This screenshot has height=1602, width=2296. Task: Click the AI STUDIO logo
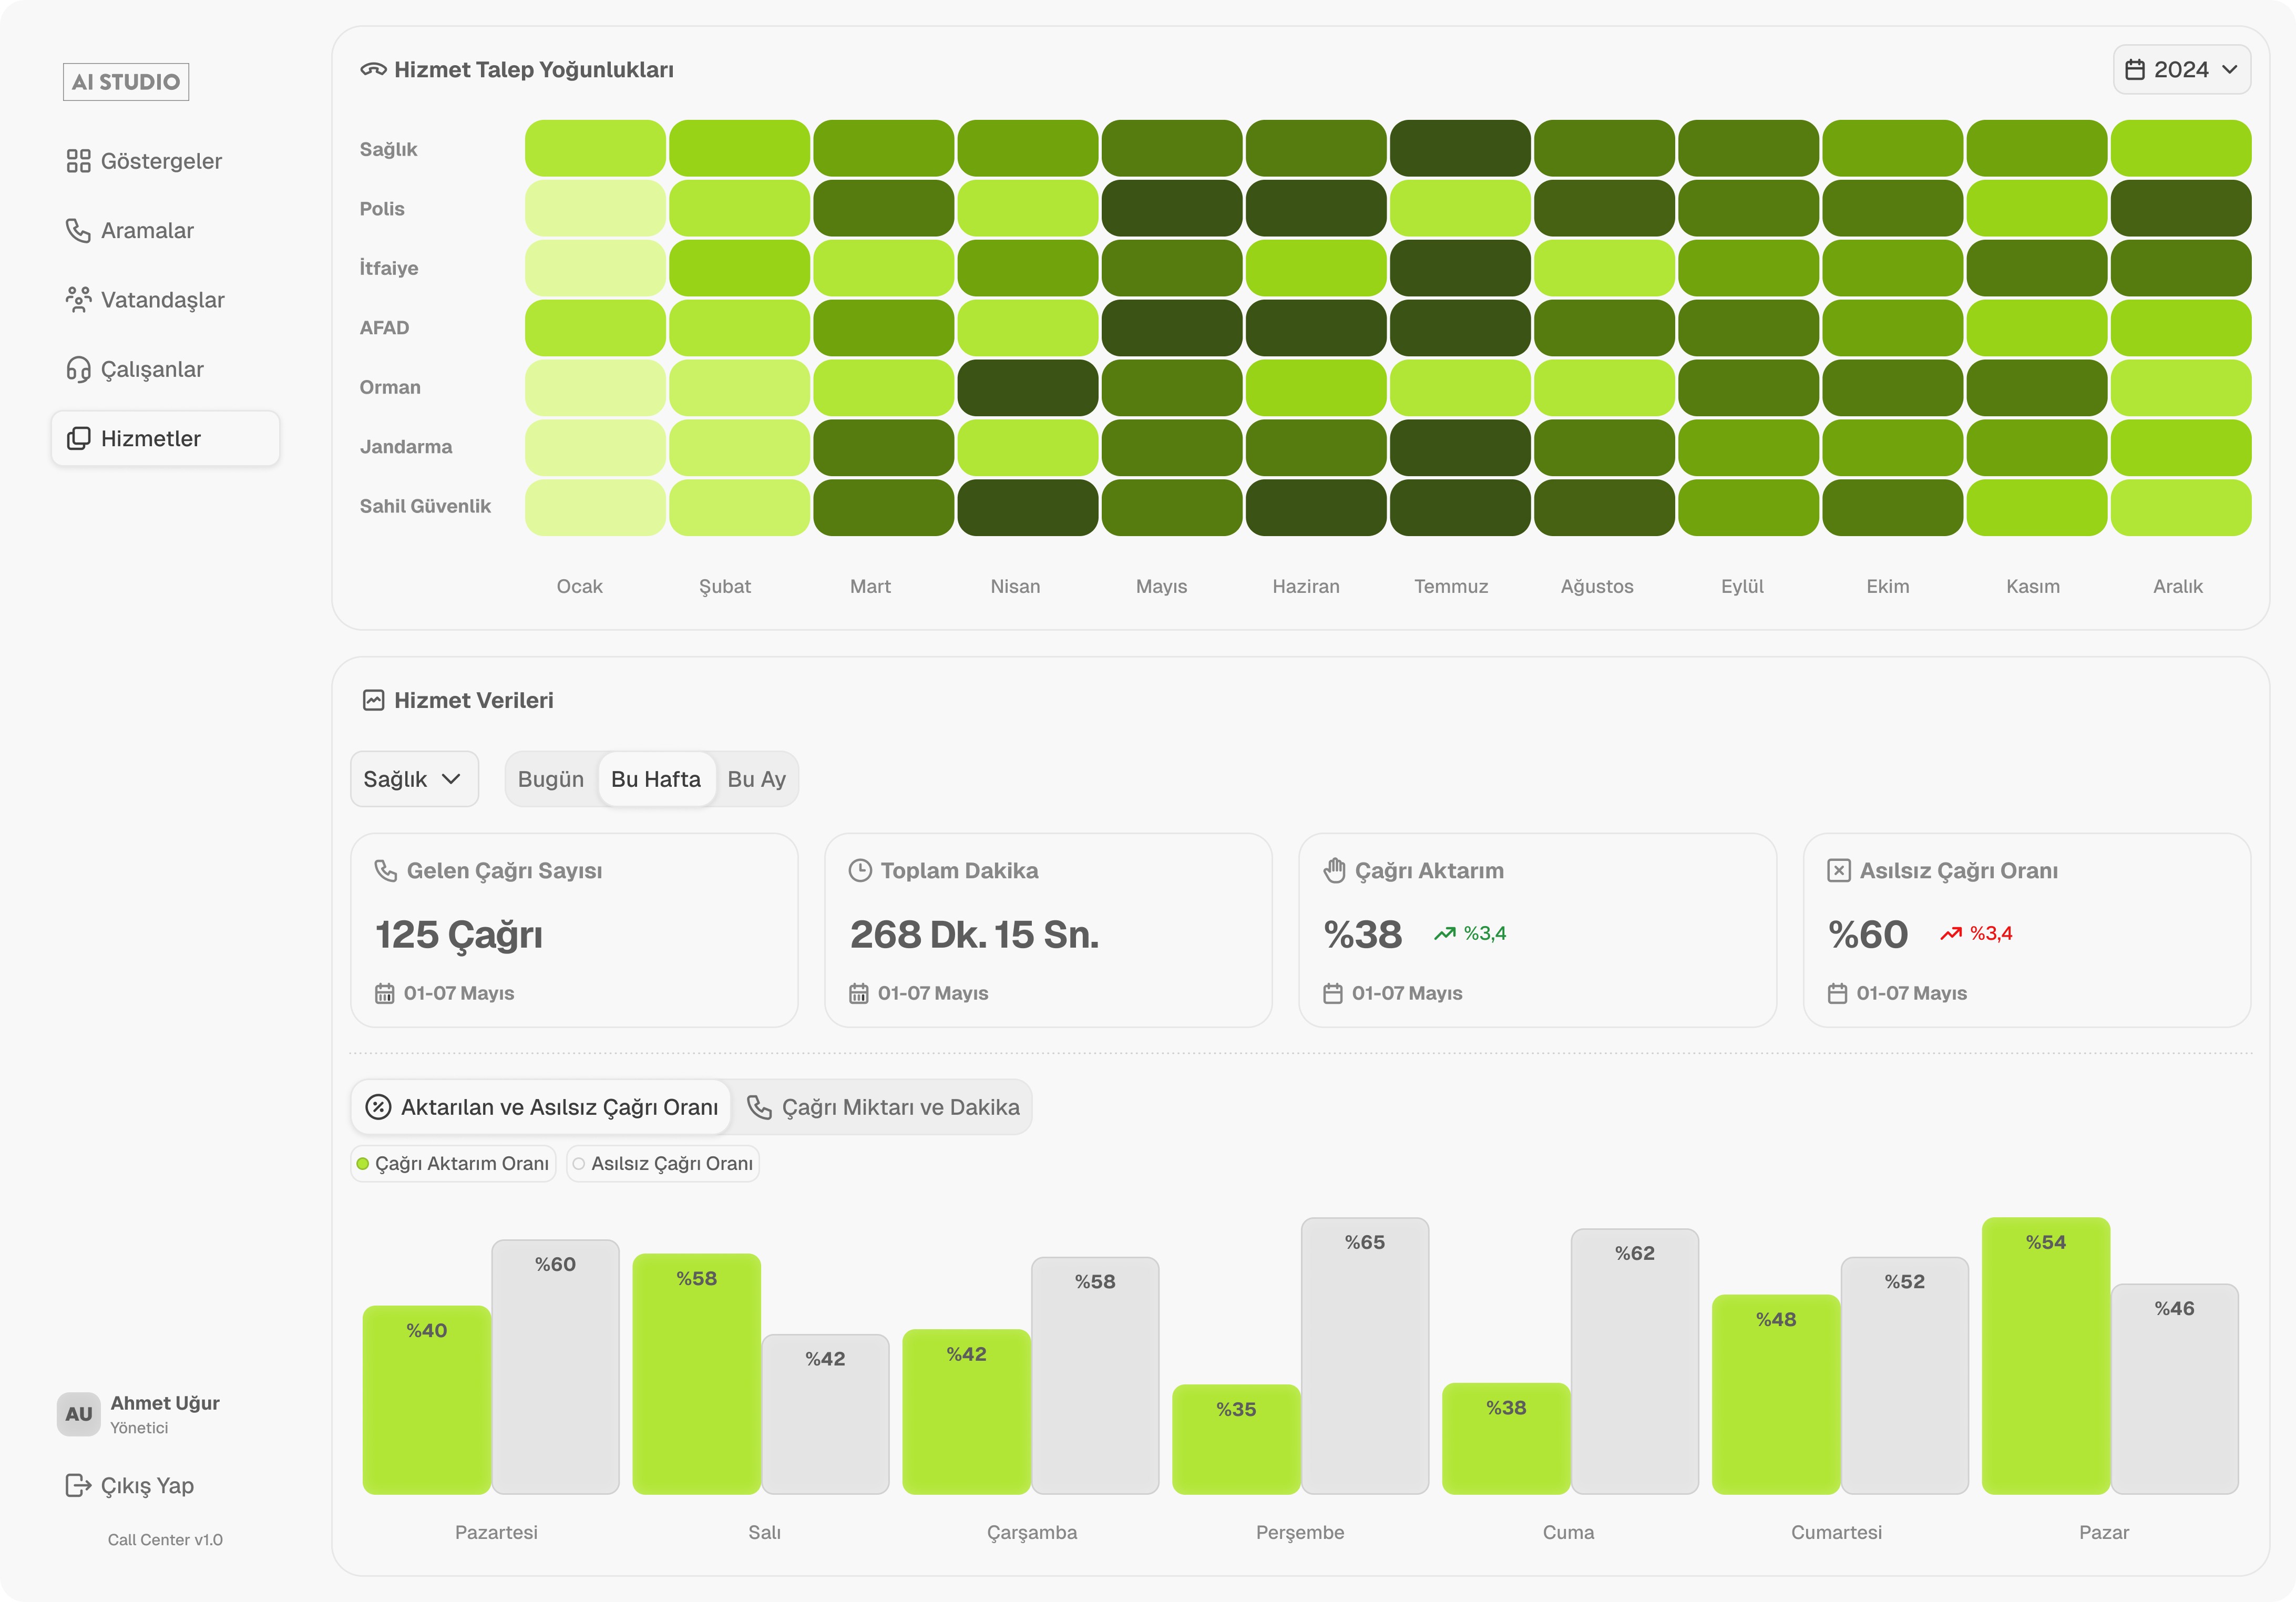click(126, 82)
